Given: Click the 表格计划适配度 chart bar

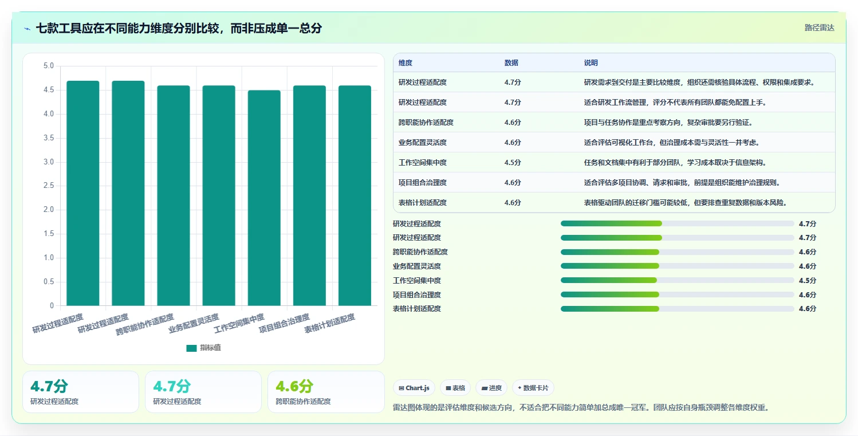Looking at the screenshot, I should click(x=355, y=195).
